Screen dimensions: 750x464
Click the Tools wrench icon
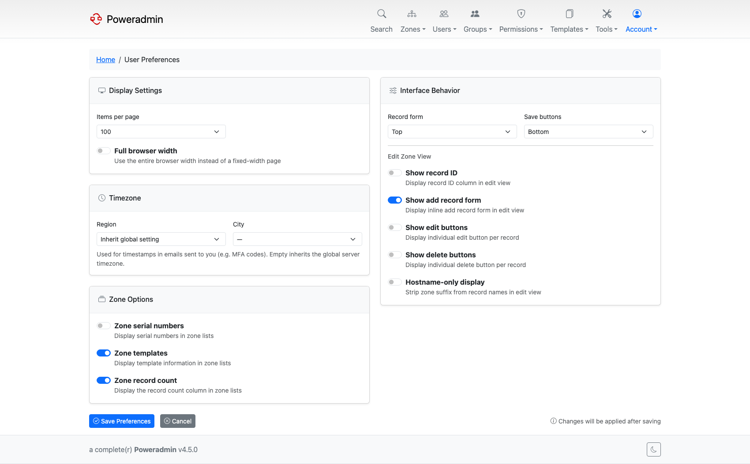(x=607, y=14)
